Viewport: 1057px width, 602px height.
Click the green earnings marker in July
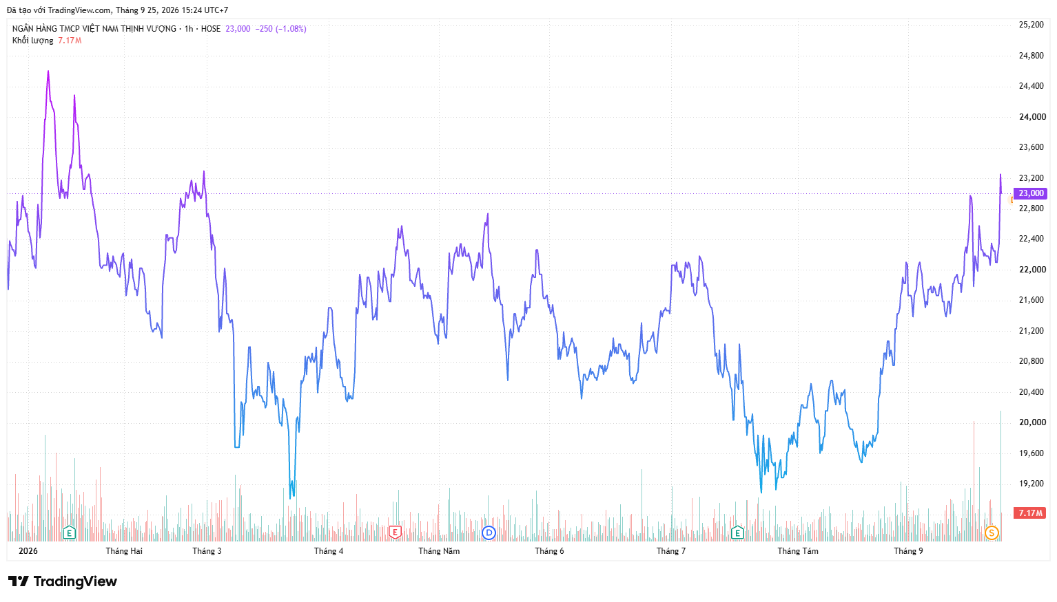pyautogui.click(x=737, y=533)
